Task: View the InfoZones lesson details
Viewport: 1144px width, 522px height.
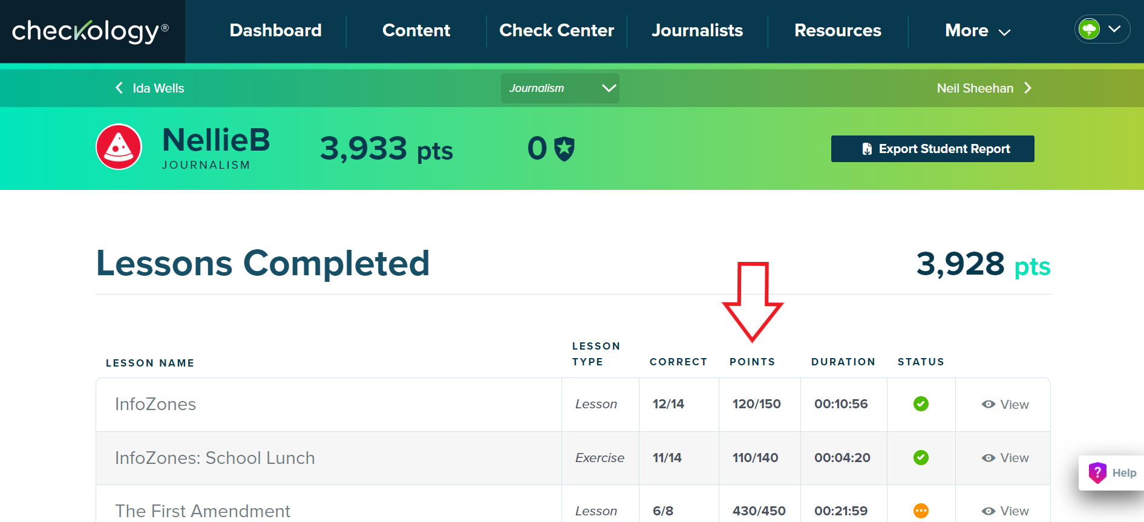Action: 1005,405
